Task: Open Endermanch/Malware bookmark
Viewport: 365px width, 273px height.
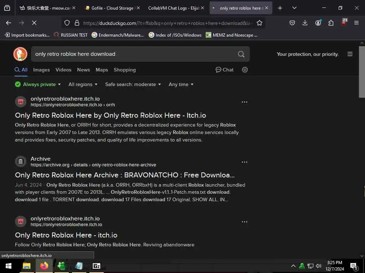Action: [118, 35]
